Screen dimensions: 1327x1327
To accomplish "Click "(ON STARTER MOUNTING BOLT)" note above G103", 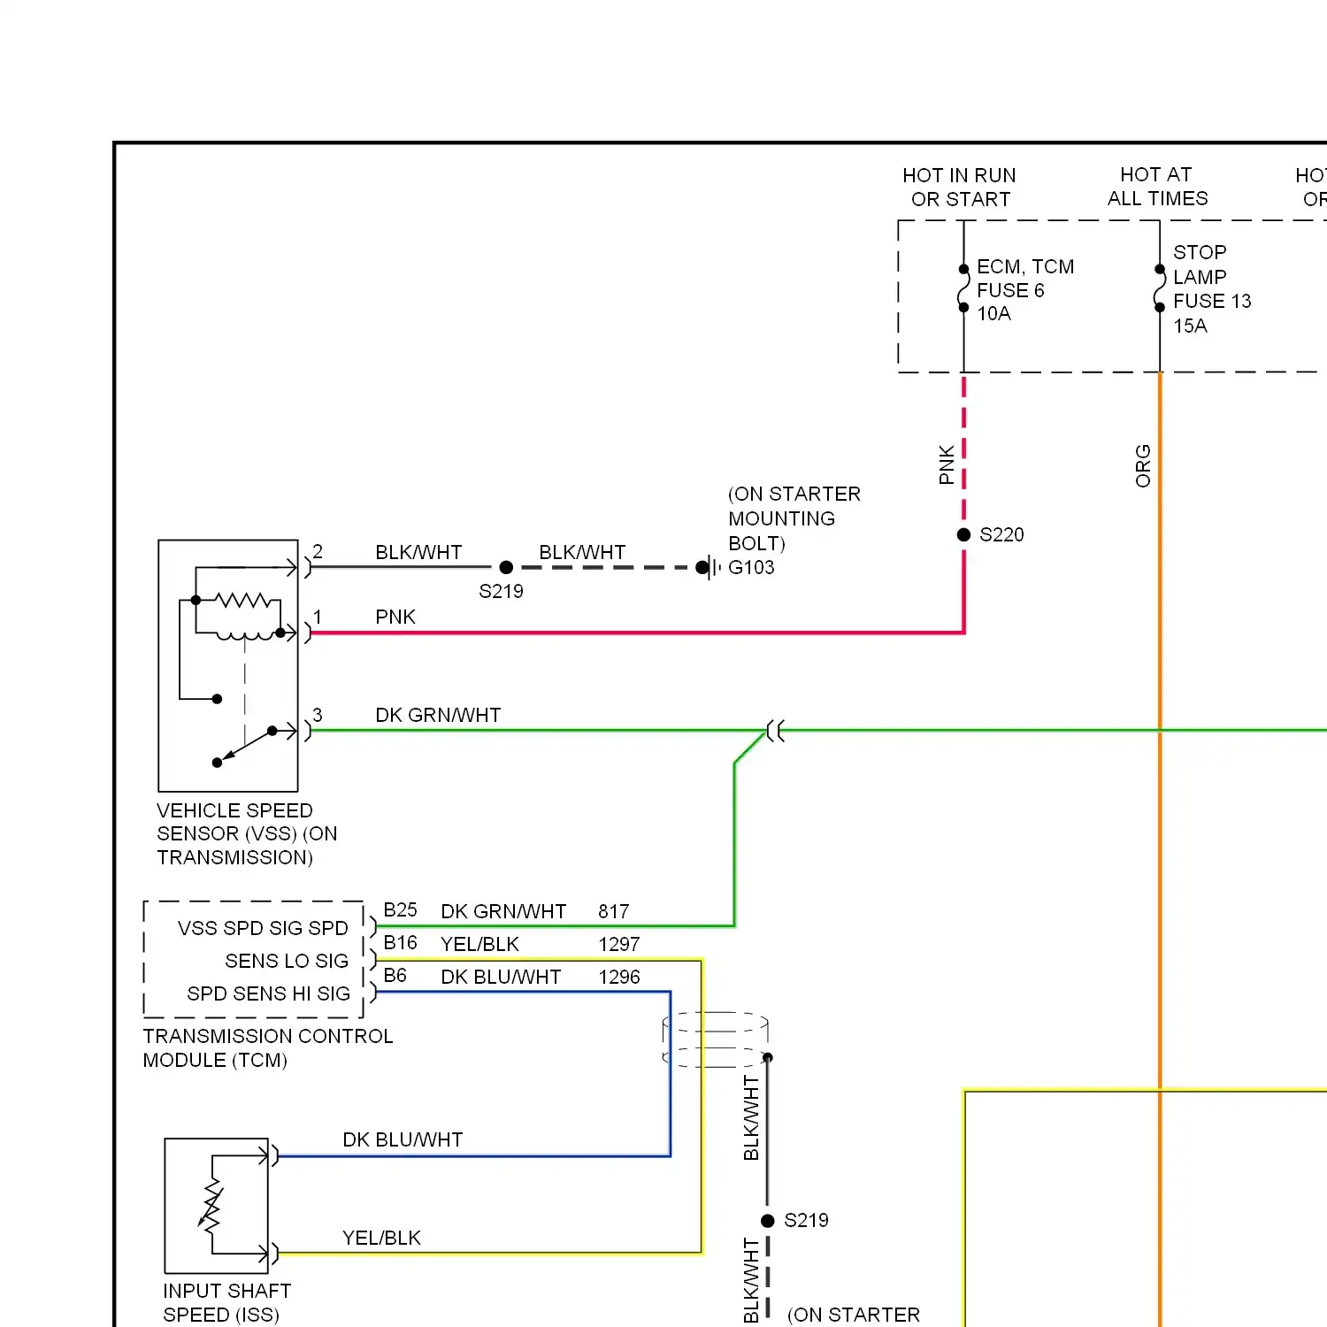I will click(x=794, y=518).
